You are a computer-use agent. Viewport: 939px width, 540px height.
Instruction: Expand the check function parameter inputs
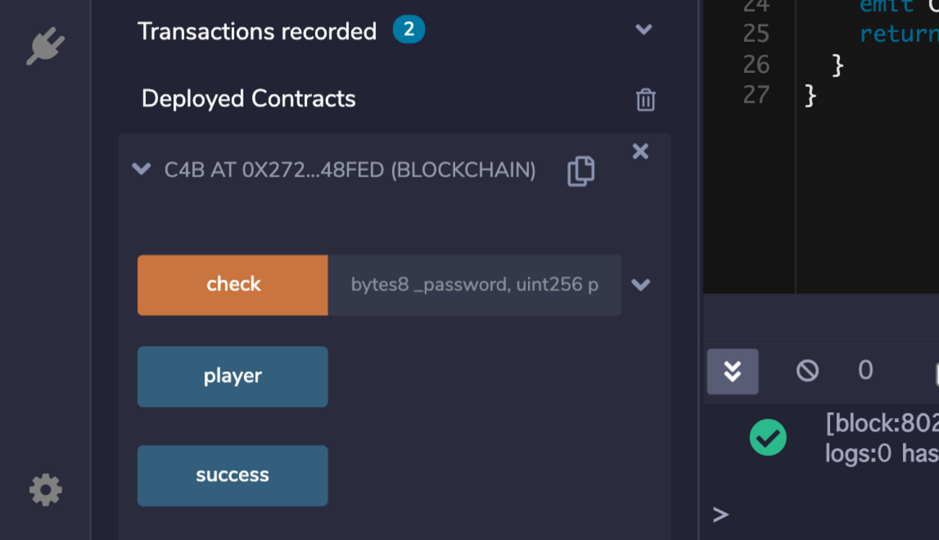640,285
